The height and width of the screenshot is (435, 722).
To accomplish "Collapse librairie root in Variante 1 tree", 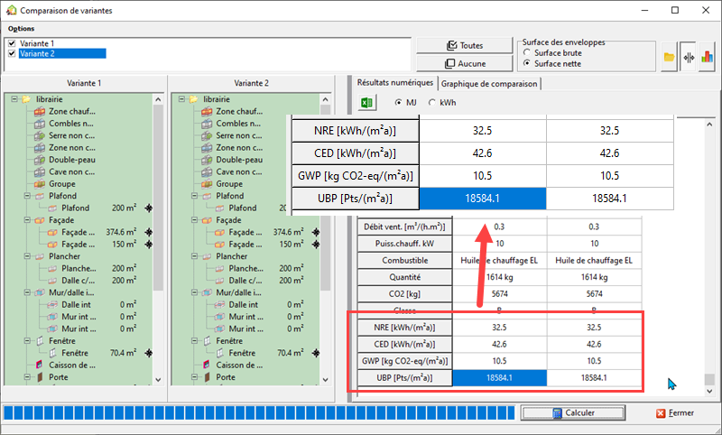I will tap(14, 98).
